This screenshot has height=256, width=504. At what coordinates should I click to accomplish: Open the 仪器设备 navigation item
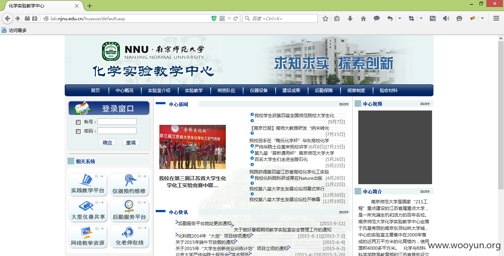[x=259, y=91]
